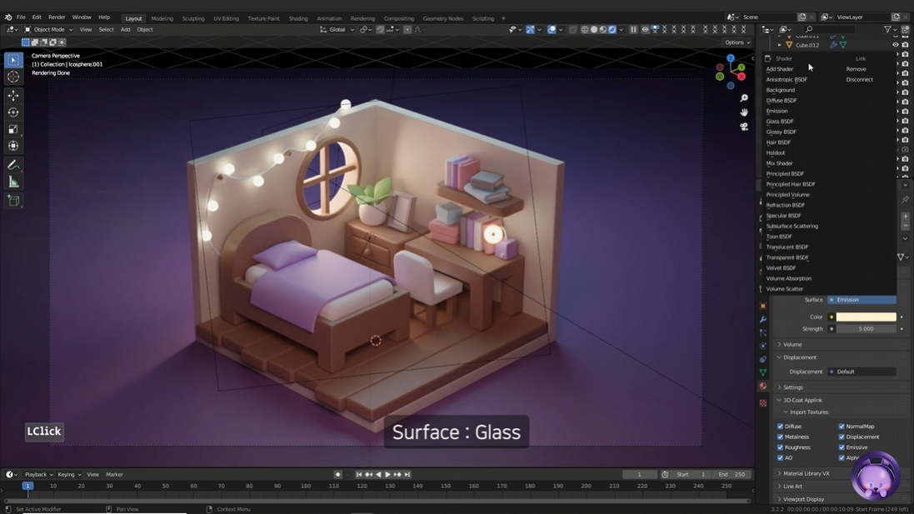
Task: Open the timeline Playback menu
Action: pos(39,474)
